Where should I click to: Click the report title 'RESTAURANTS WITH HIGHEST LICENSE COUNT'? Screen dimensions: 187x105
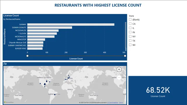click(x=98, y=5)
